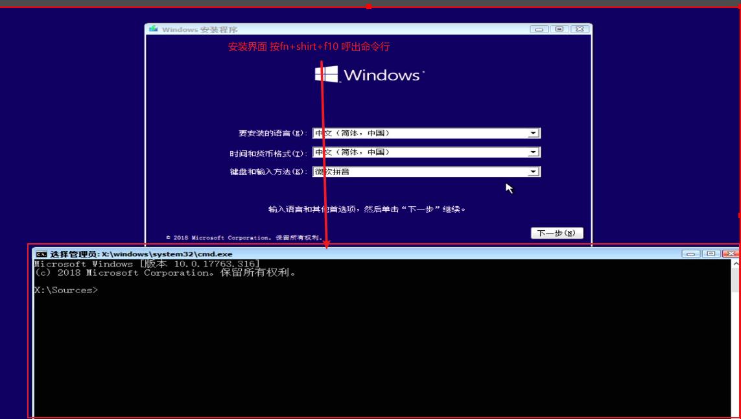Click the Windows Setup title bar icon
The image size is (741, 419).
pos(153,29)
